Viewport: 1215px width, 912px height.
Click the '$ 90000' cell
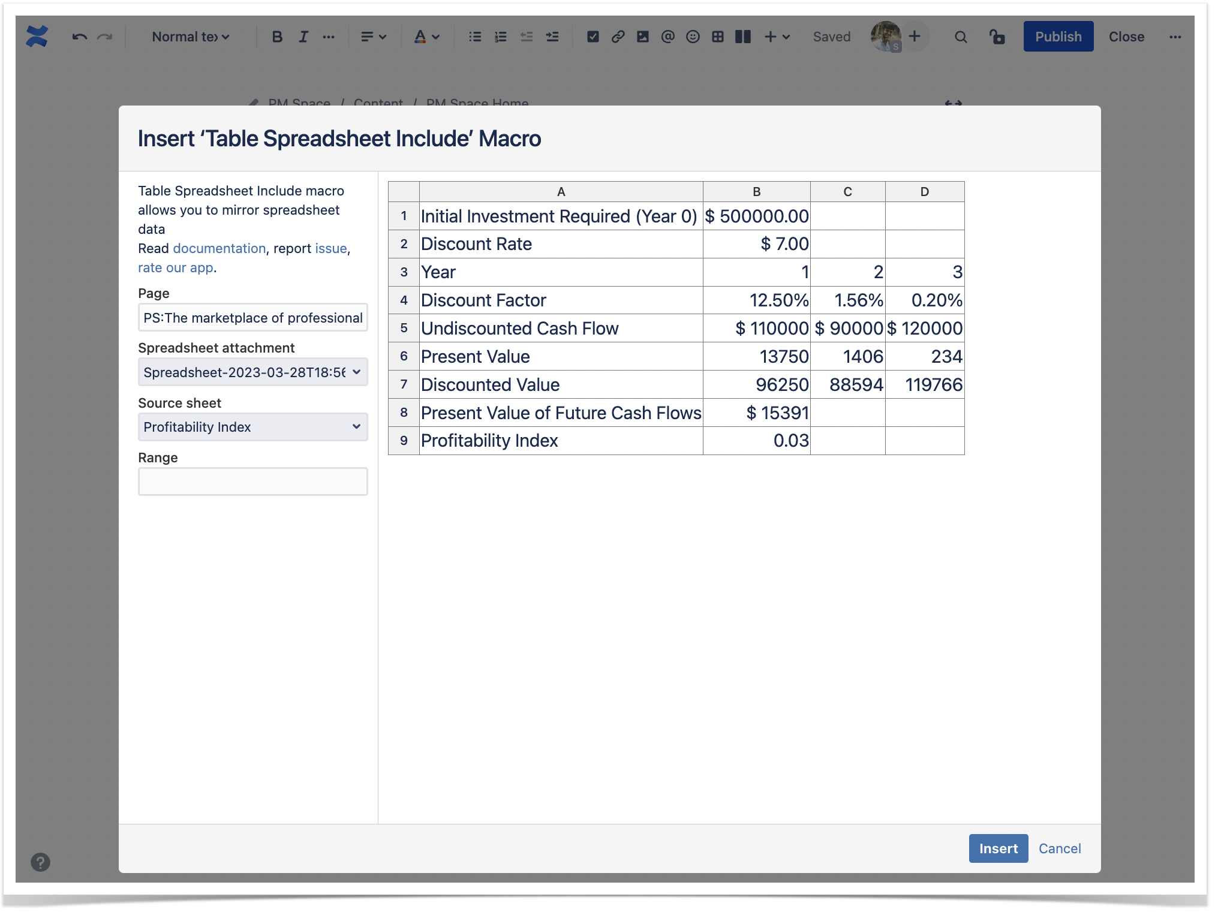(x=848, y=329)
